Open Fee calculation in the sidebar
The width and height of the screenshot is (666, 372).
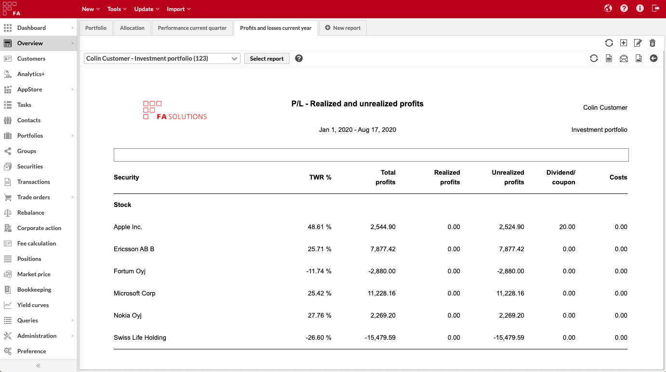38,244
